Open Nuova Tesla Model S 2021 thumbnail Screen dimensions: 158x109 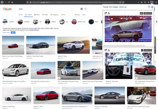[77, 95]
